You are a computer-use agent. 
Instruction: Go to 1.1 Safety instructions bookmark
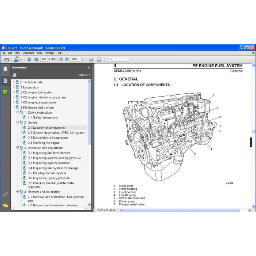coord(43,117)
